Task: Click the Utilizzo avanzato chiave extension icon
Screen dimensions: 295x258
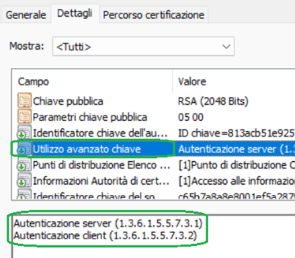Action: coord(24,148)
